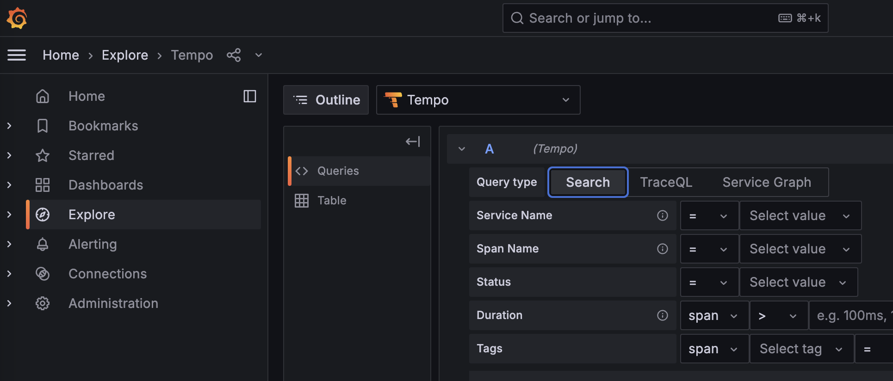Click the Explore breadcrumb
Viewport: 893px width, 381px height.
point(125,55)
